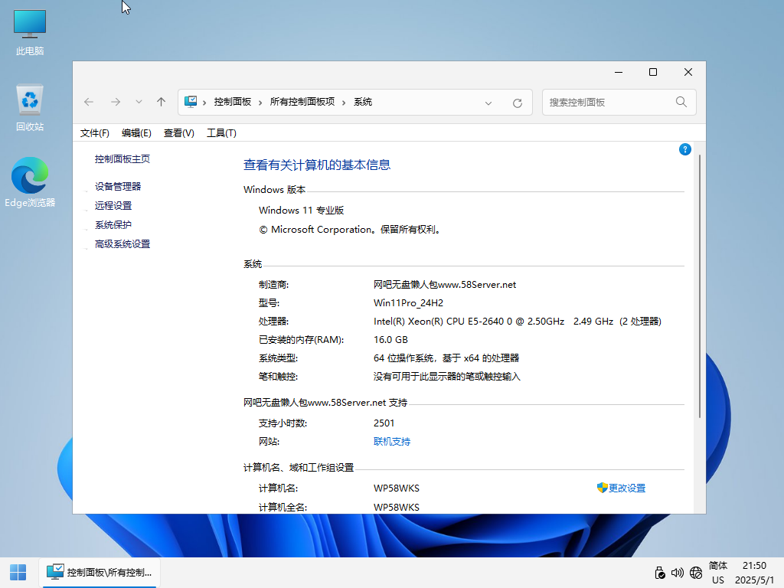Select 系统 breadcrumb in address bar
The image size is (784, 588).
coord(363,102)
